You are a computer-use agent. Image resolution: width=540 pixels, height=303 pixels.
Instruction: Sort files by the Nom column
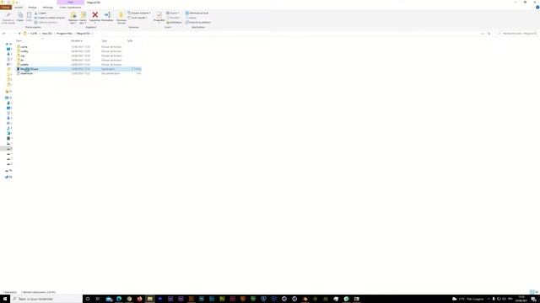pyautogui.click(x=19, y=41)
